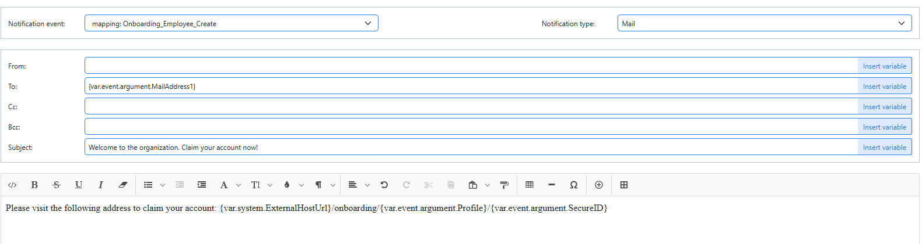Insert a bulleted list
Image resolution: width=922 pixels, height=244 pixels.
[x=148, y=185]
